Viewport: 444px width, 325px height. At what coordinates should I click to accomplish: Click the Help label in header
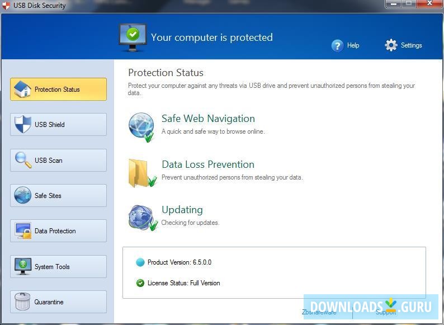[353, 45]
